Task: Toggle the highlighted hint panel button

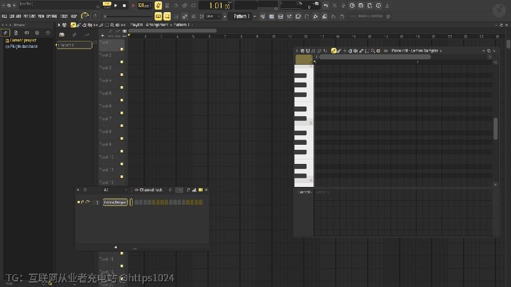Action: pyautogui.click(x=167, y=17)
